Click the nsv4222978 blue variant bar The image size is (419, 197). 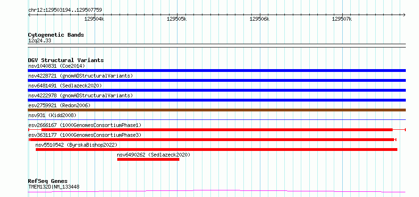(x=217, y=100)
